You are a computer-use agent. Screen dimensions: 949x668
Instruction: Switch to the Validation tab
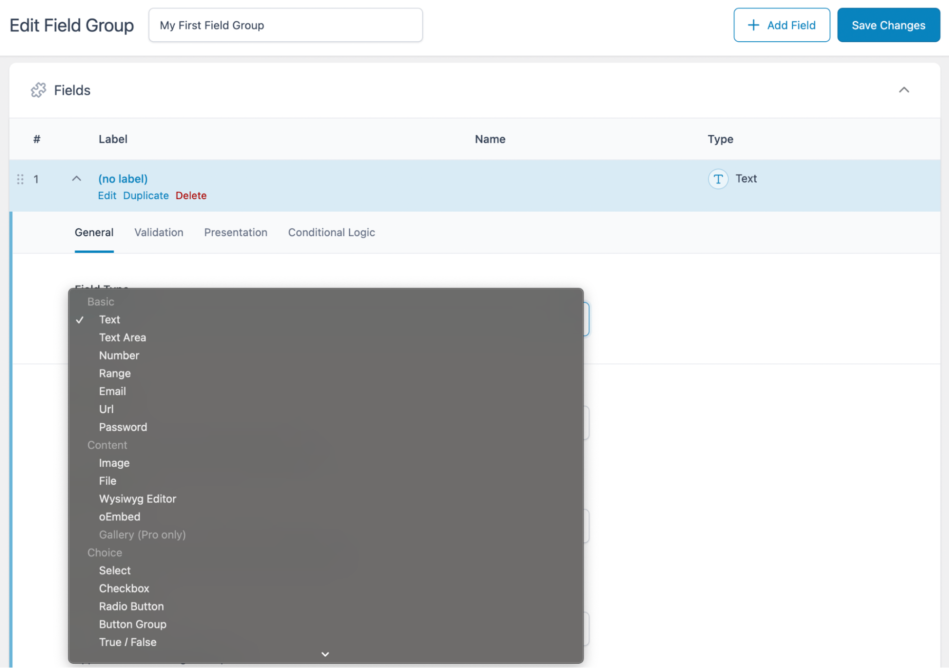point(159,232)
